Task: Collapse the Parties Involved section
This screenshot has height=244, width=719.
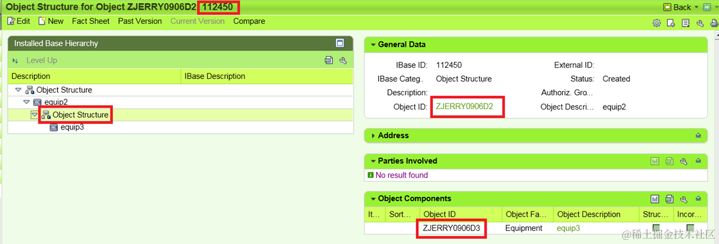Action: tap(373, 161)
